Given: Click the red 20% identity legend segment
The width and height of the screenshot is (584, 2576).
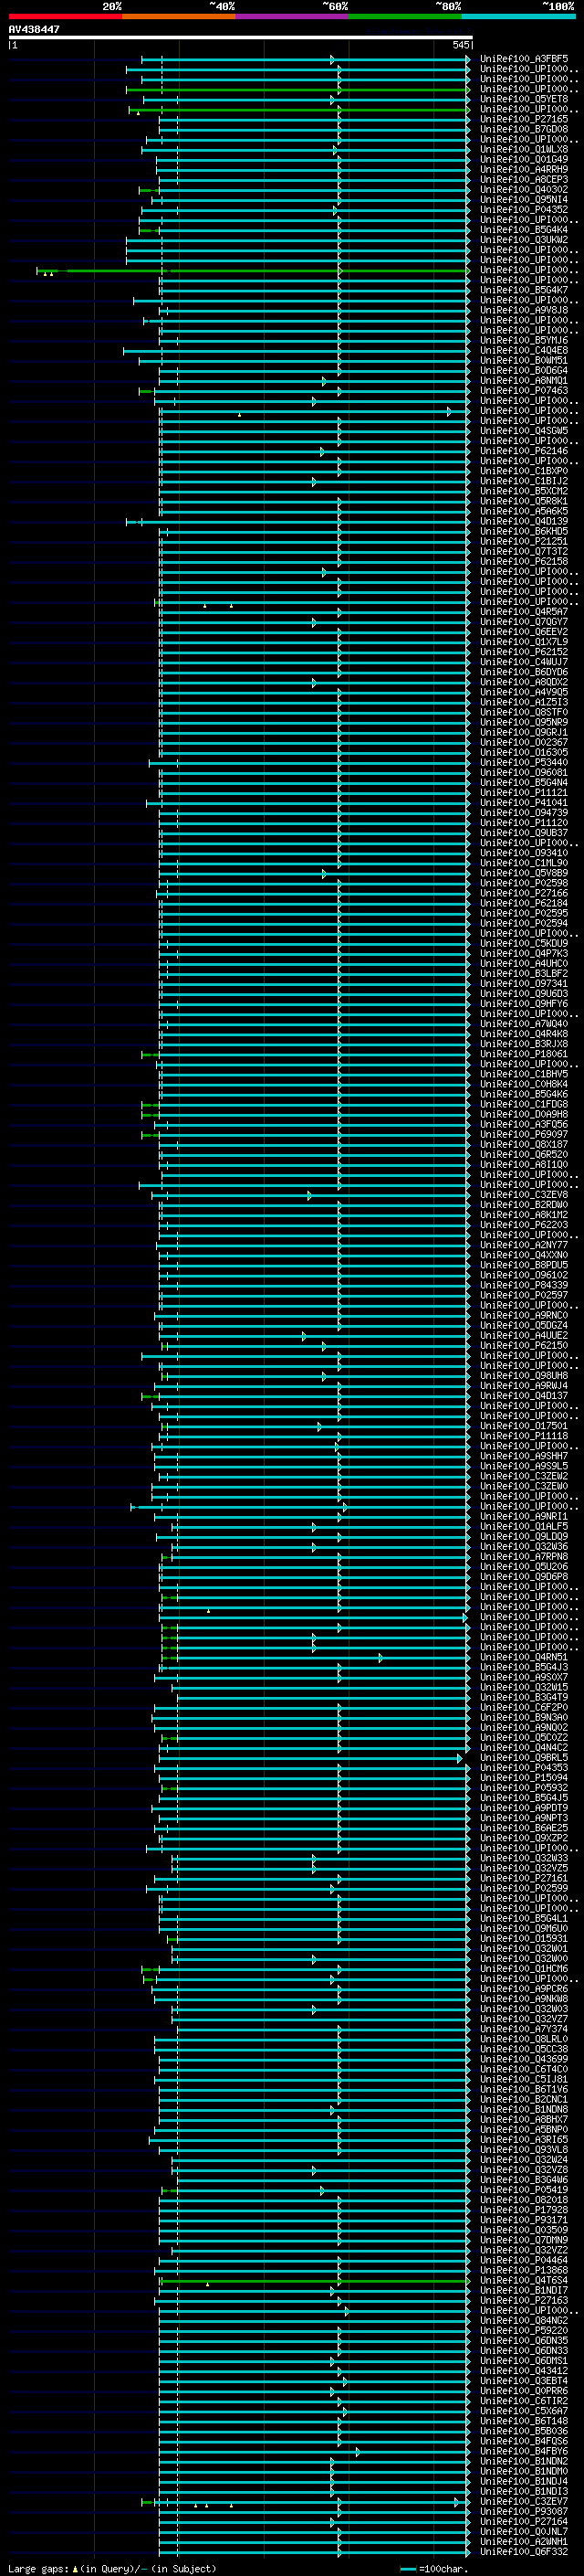Looking at the screenshot, I should pos(65,16).
